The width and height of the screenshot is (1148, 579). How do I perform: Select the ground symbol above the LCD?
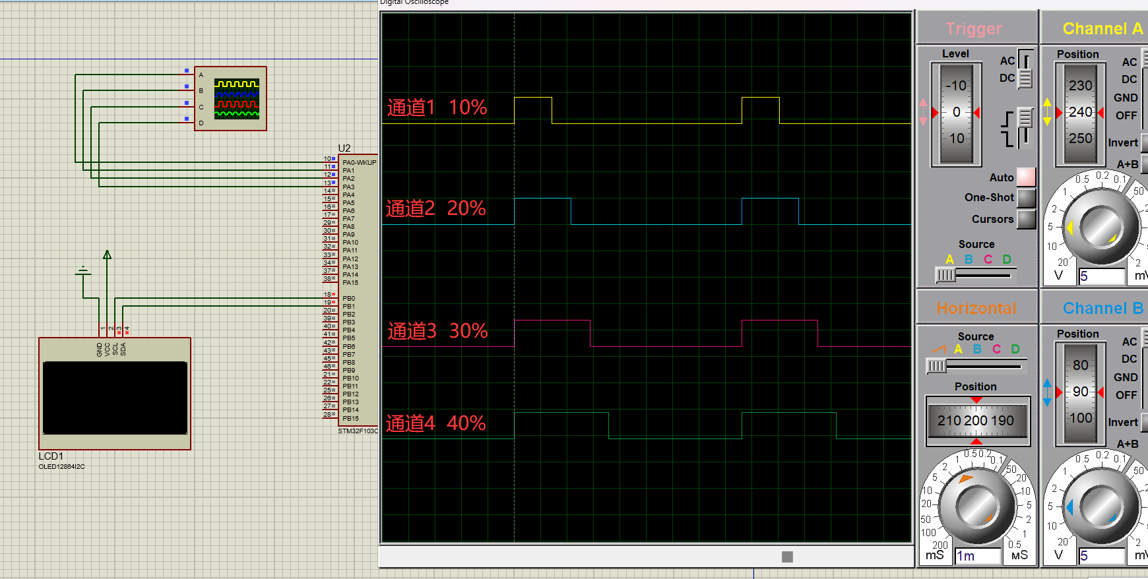(83, 270)
